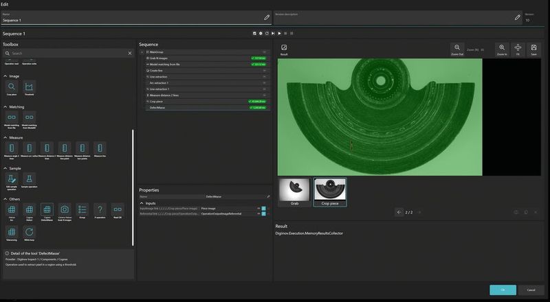This screenshot has width=550, height=302.
Task: Clear the Toolbox search field
Action: click(130, 54)
